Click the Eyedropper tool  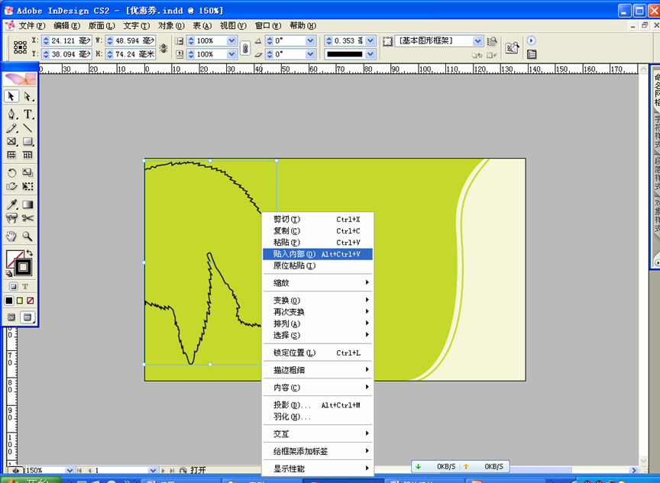tap(11, 204)
